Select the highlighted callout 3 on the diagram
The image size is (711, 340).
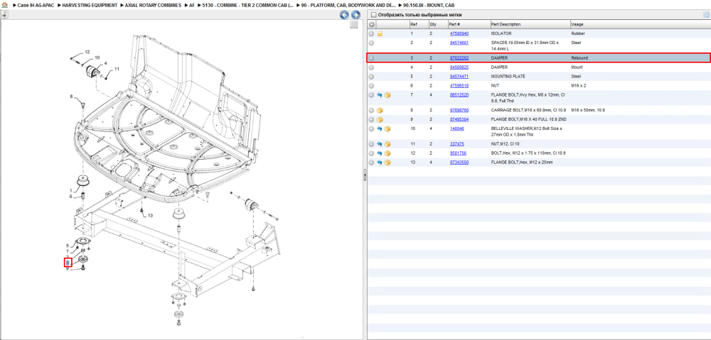pyautogui.click(x=68, y=262)
